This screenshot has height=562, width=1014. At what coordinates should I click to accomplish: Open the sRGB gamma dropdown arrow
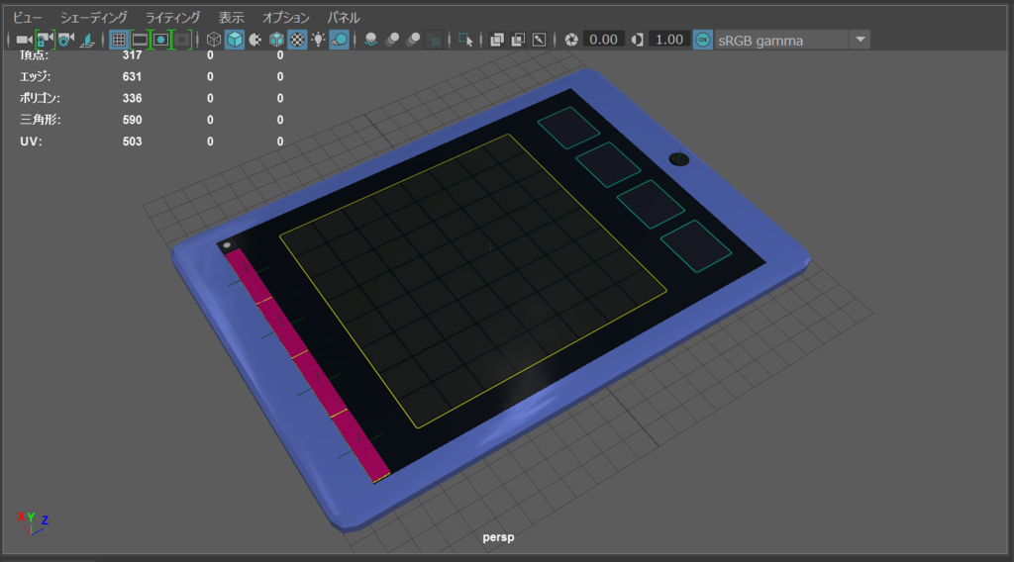(861, 40)
